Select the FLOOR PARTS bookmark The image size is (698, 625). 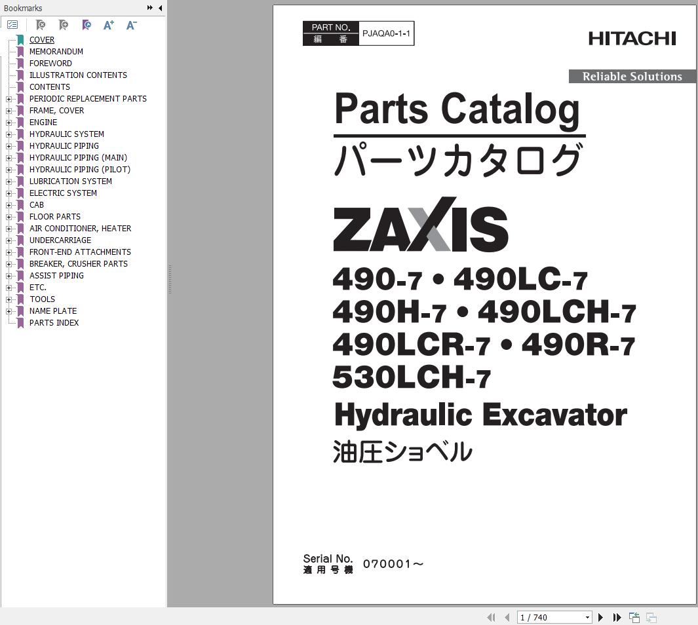point(55,217)
